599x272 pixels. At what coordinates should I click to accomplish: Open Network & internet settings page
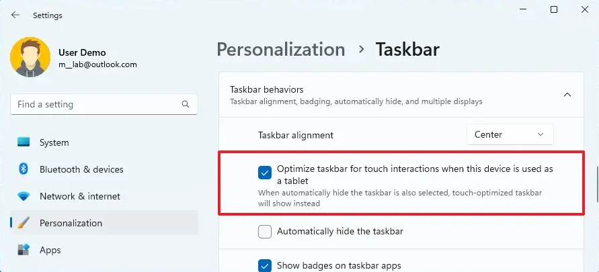[x=79, y=196]
